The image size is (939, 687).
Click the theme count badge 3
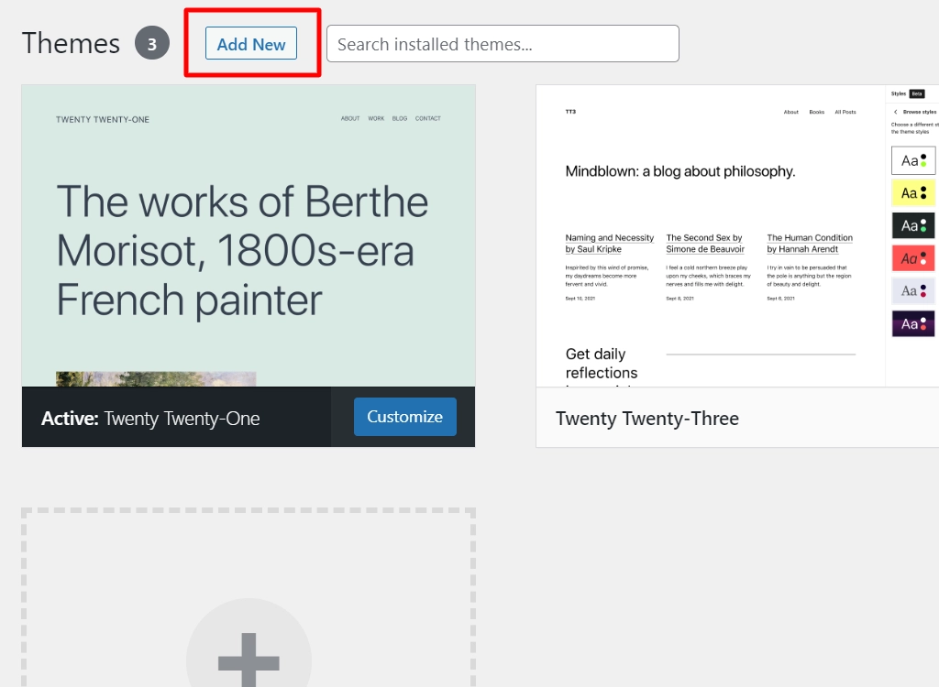152,43
